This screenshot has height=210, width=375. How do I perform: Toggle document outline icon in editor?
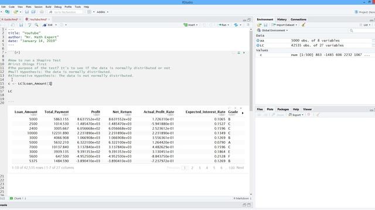[248, 25]
